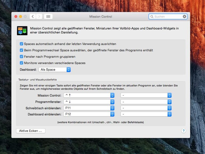
Task: Open Mission Control mouse shortcut dropdown
Action: click(x=146, y=95)
